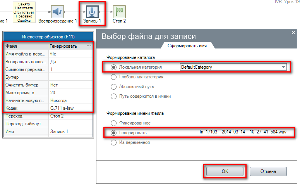Select Локальная категория radio option
The image size is (300, 185).
click(114, 67)
